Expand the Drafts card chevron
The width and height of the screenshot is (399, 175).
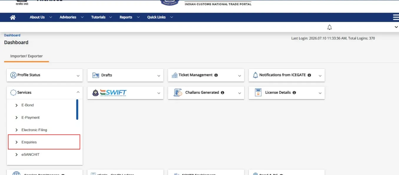pyautogui.click(x=159, y=76)
